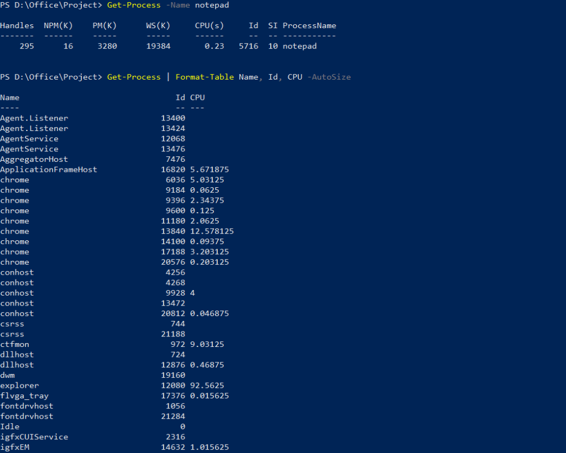Click the CPU(s) column header
This screenshot has width=566, height=453.
(209, 25)
